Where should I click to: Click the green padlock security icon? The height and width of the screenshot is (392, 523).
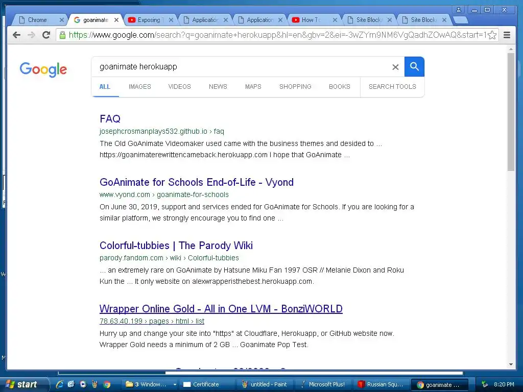pyautogui.click(x=62, y=35)
